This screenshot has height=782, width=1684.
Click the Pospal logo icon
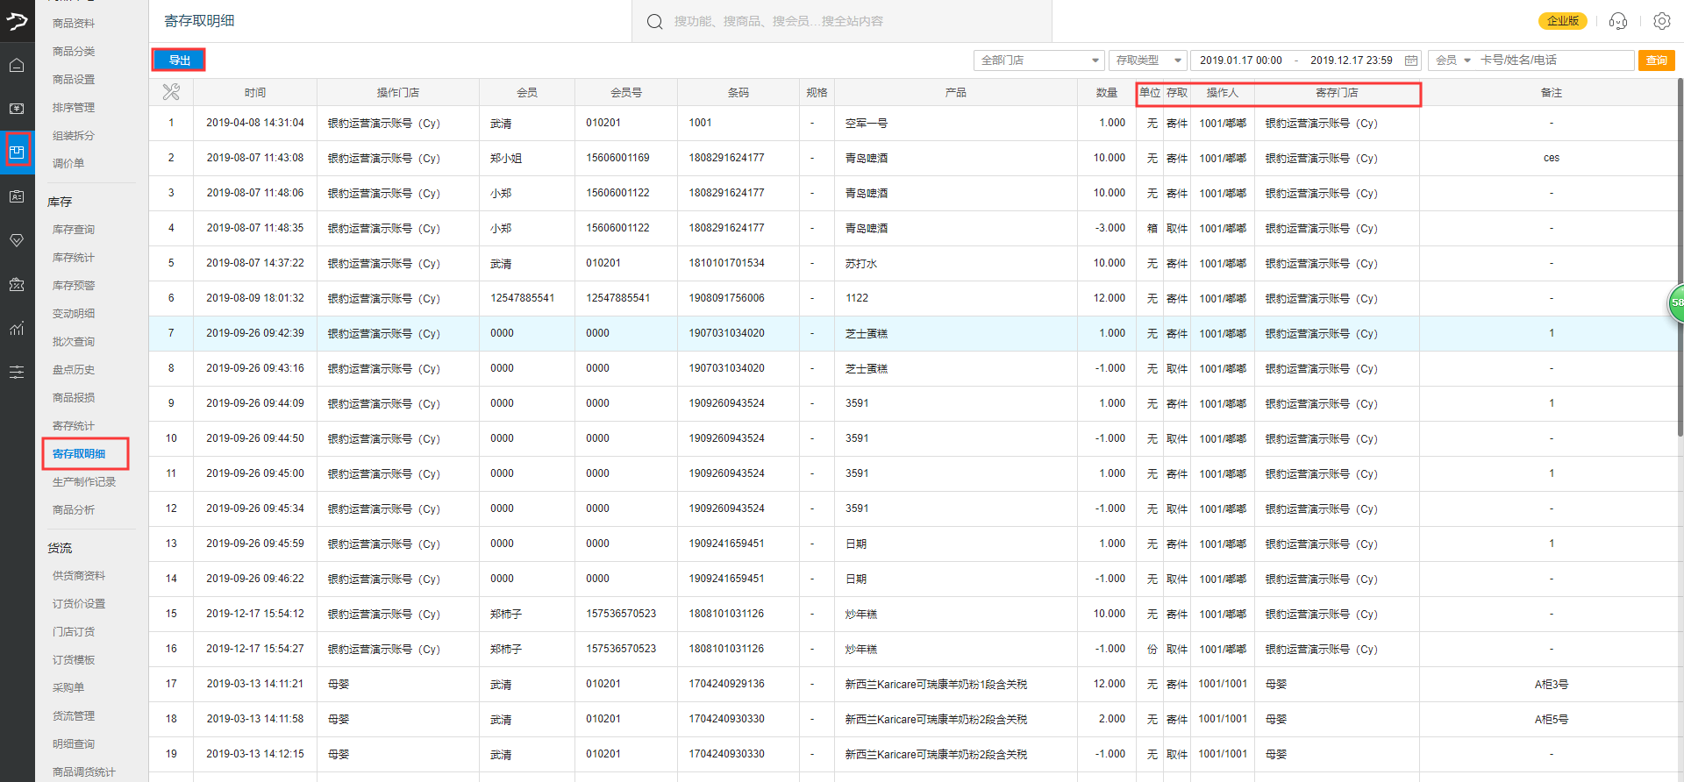click(17, 20)
